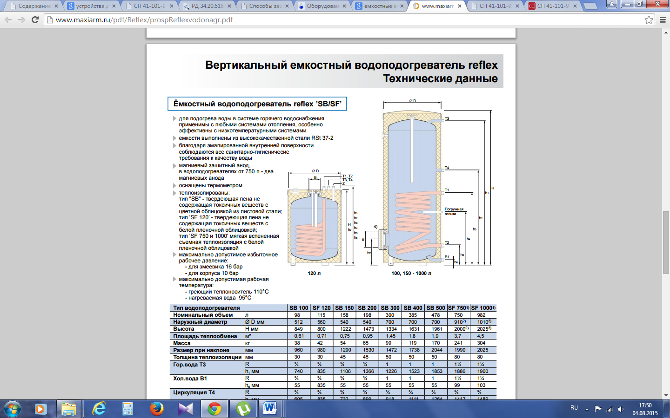The height and width of the screenshot is (418, 670).
Task: Open the Action Center flag icon
Action: tap(598, 409)
